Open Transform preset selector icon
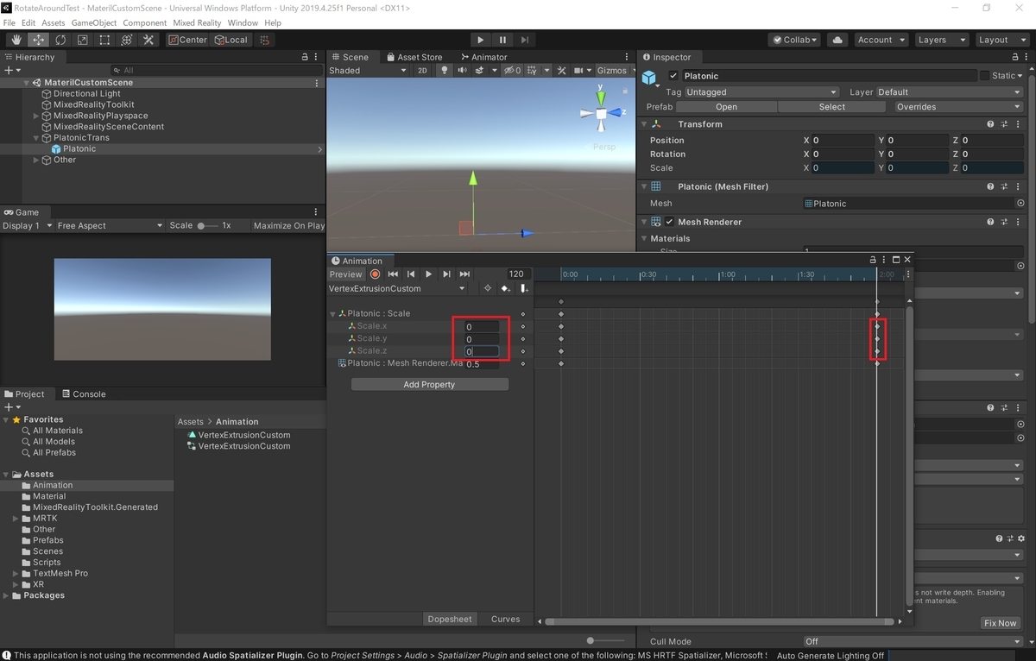Viewport: 1036px width, 661px height. tap(1005, 124)
